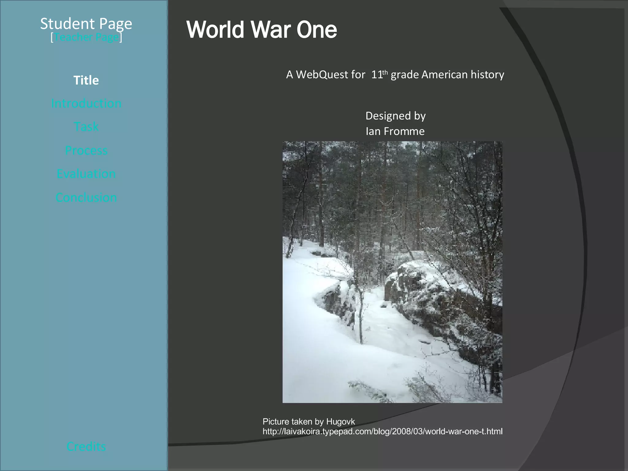Open the Credits link in sidebar
This screenshot has height=471, width=628.
click(x=86, y=446)
